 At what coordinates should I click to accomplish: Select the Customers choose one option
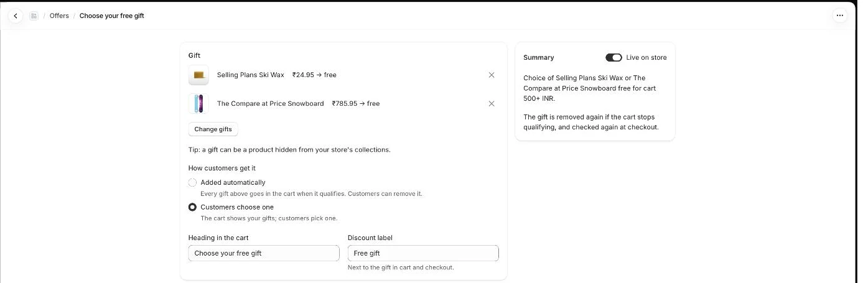(192, 207)
